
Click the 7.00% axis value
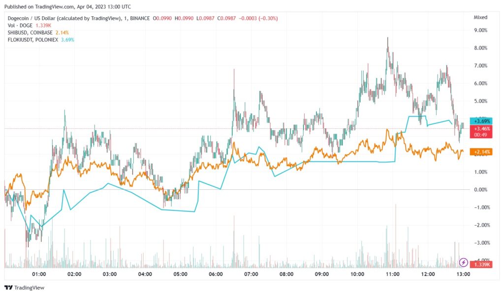tap(480, 65)
